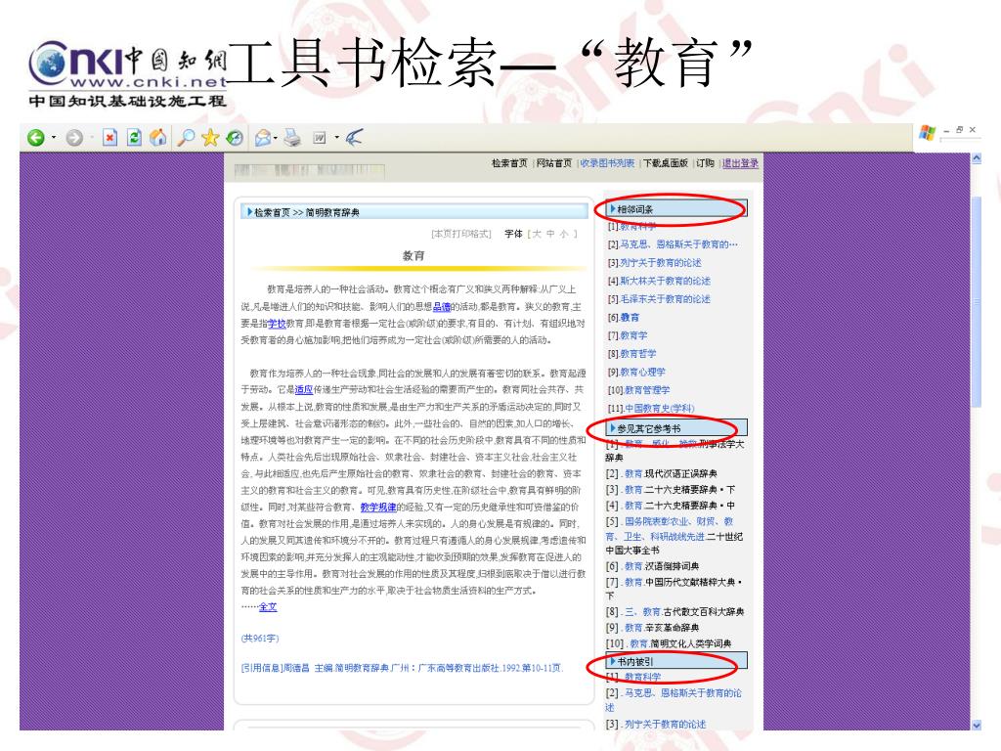Open 检索首页 in top navigation

(x=509, y=163)
